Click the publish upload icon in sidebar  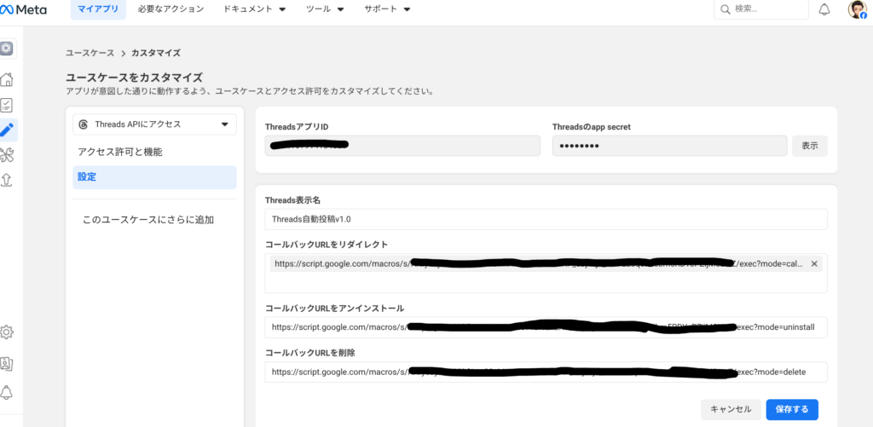(7, 179)
